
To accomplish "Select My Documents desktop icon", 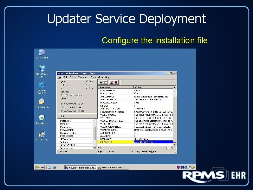I will point(41,103).
